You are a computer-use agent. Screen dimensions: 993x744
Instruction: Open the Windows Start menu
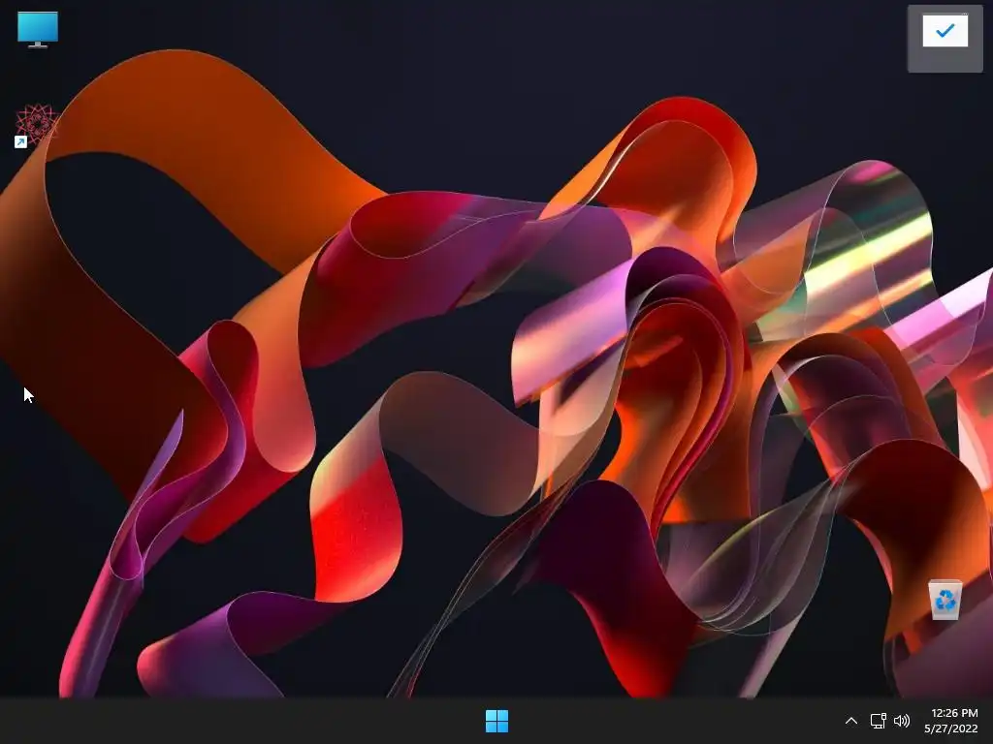[x=496, y=721]
